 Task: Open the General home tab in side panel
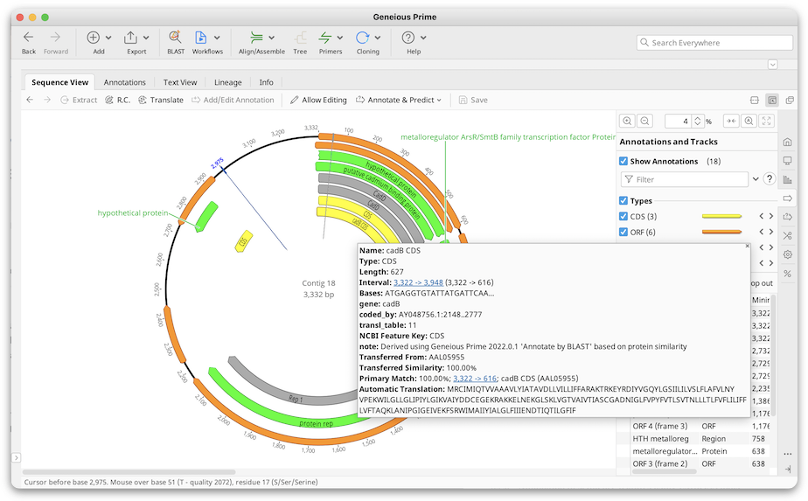point(787,142)
